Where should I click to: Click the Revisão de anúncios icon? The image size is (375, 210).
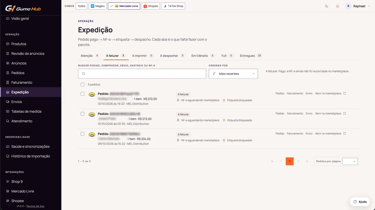[x=8, y=54]
